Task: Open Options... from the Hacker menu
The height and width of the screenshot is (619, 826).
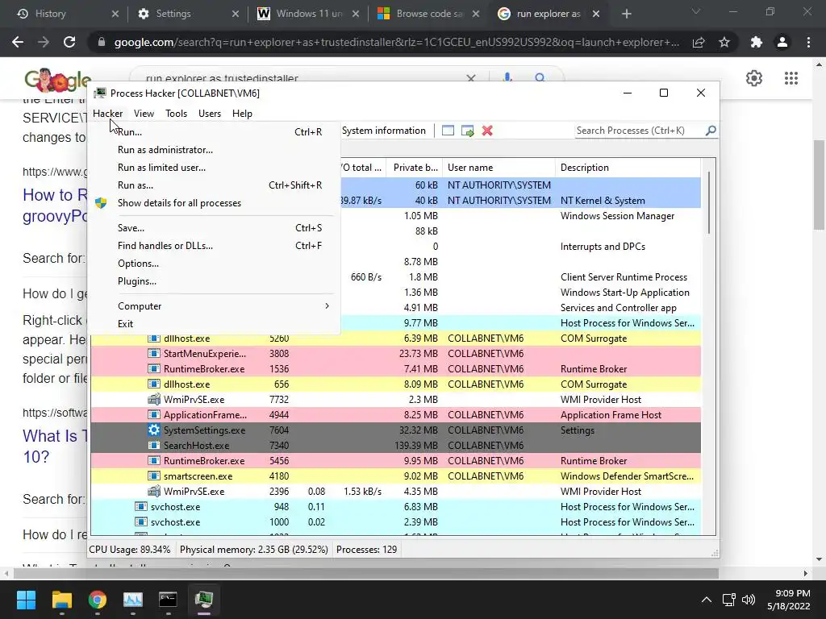Action: click(x=213, y=264)
